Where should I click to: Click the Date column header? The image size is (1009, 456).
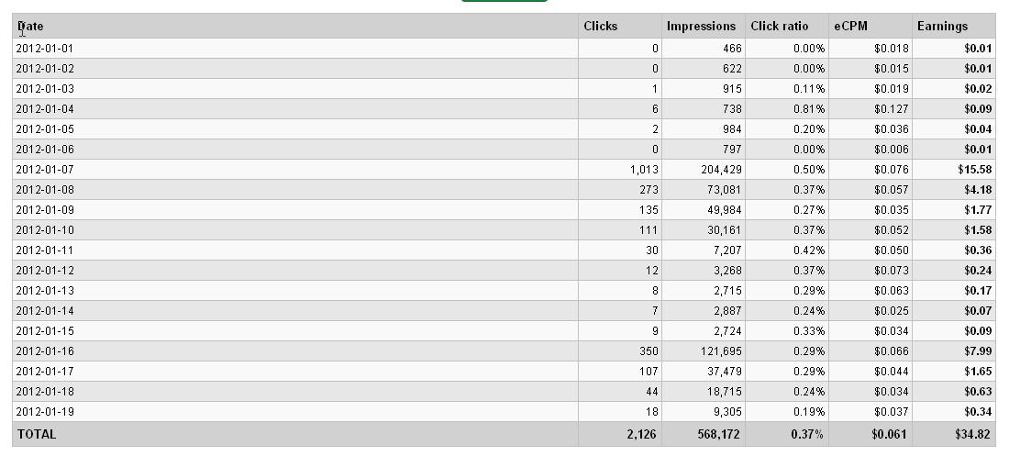(31, 27)
